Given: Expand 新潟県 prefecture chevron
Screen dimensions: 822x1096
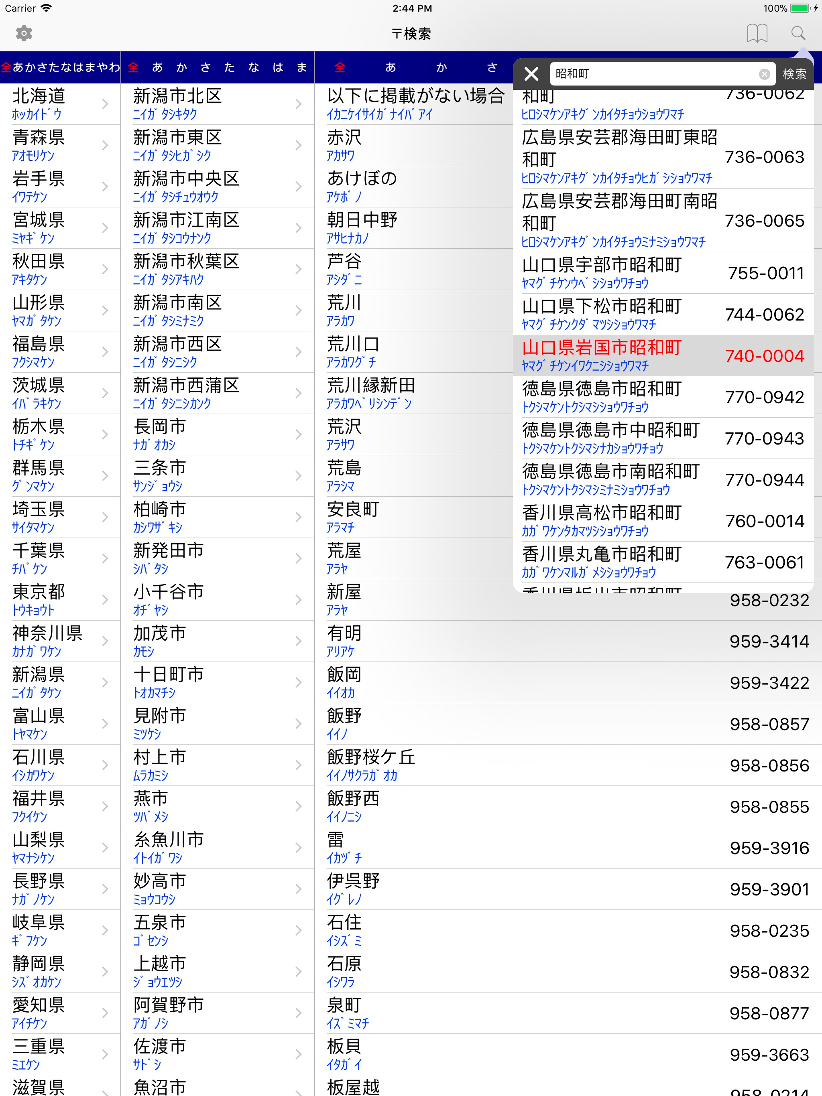Looking at the screenshot, I should point(105,682).
